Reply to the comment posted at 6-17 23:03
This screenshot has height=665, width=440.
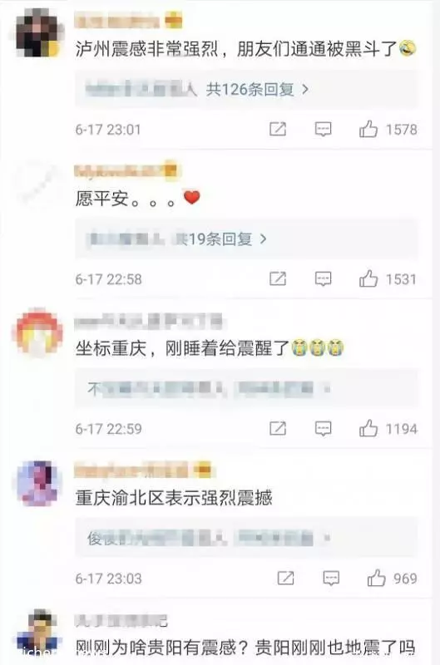coord(330,578)
